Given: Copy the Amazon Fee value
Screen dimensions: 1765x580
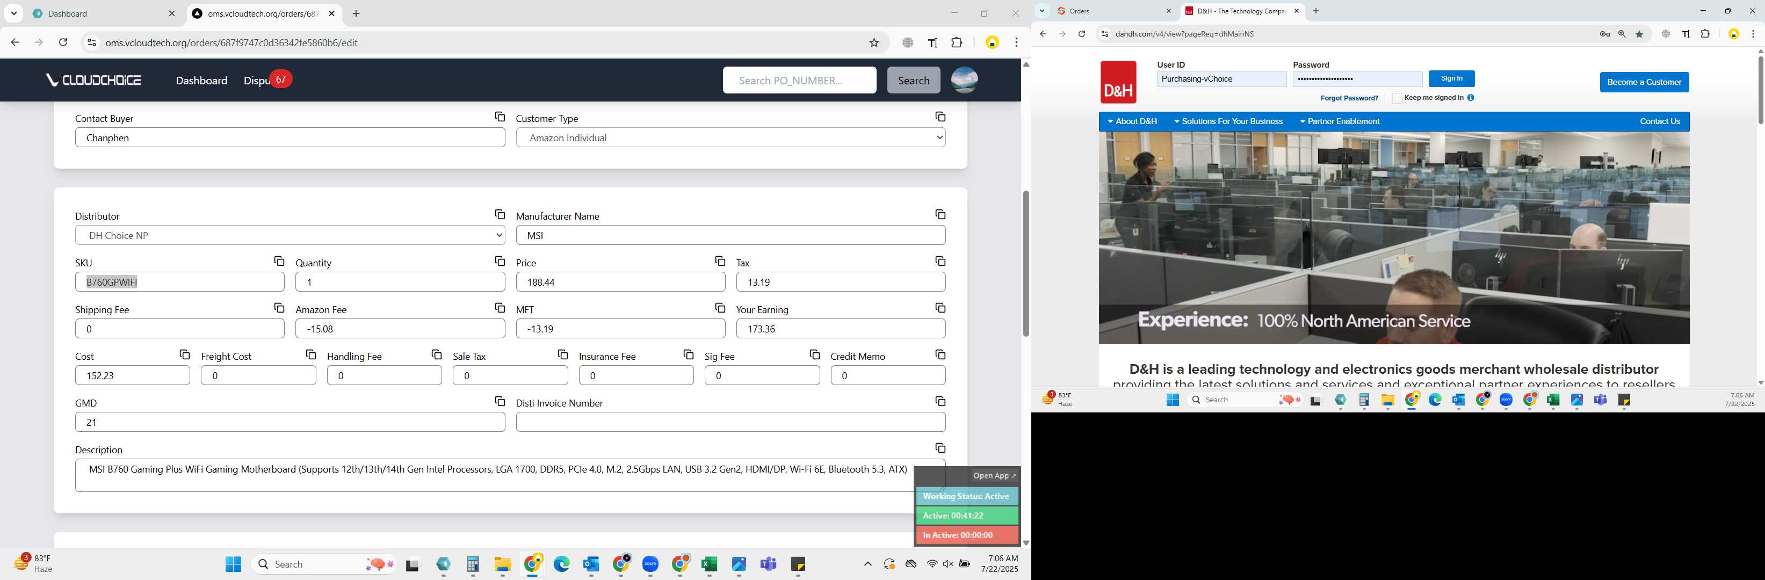Looking at the screenshot, I should (x=500, y=308).
